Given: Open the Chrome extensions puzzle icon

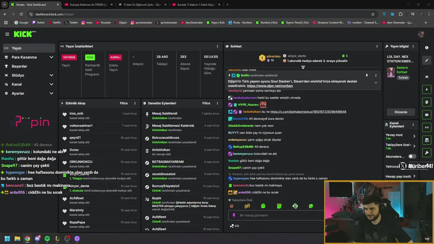Looking at the screenshot, I should [x=401, y=14].
